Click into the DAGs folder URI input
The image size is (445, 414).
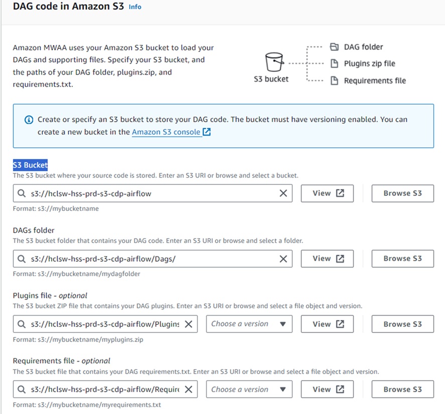(151, 259)
